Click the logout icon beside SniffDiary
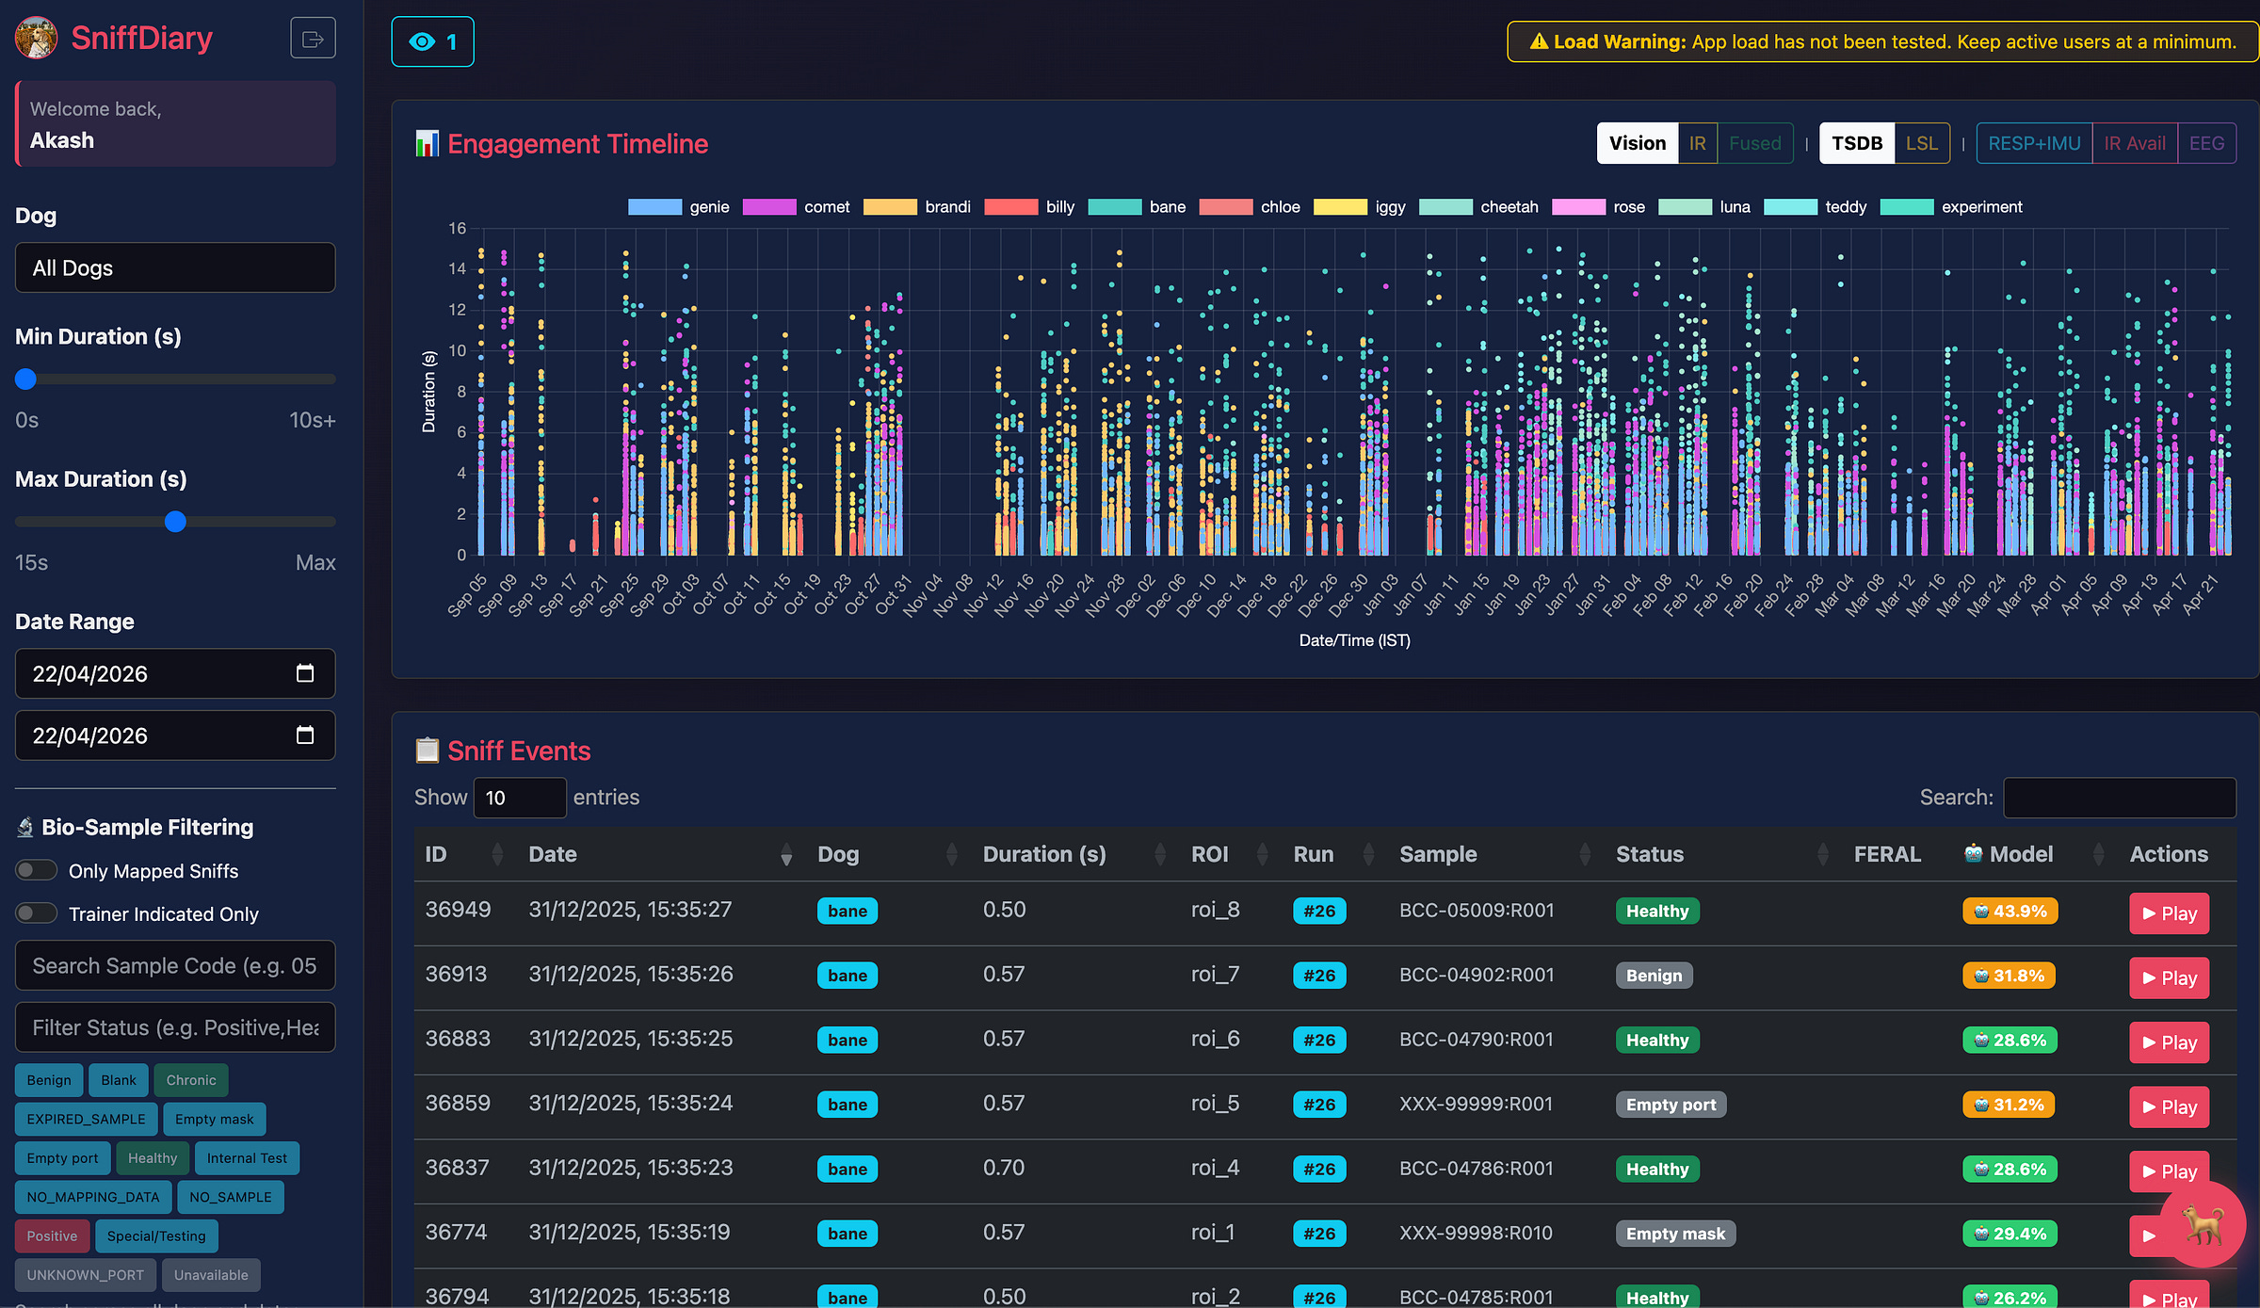 click(x=313, y=39)
